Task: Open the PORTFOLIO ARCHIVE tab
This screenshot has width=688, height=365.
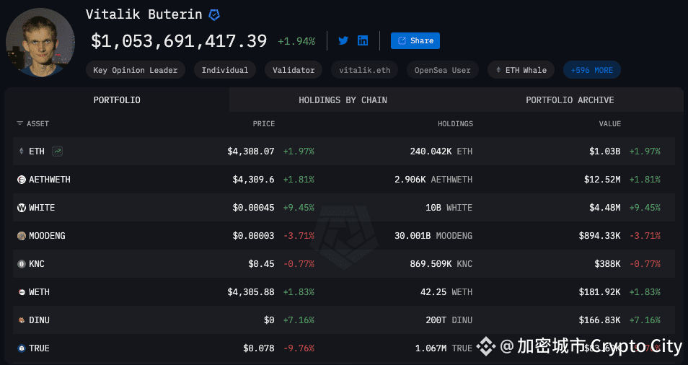Action: coord(570,100)
